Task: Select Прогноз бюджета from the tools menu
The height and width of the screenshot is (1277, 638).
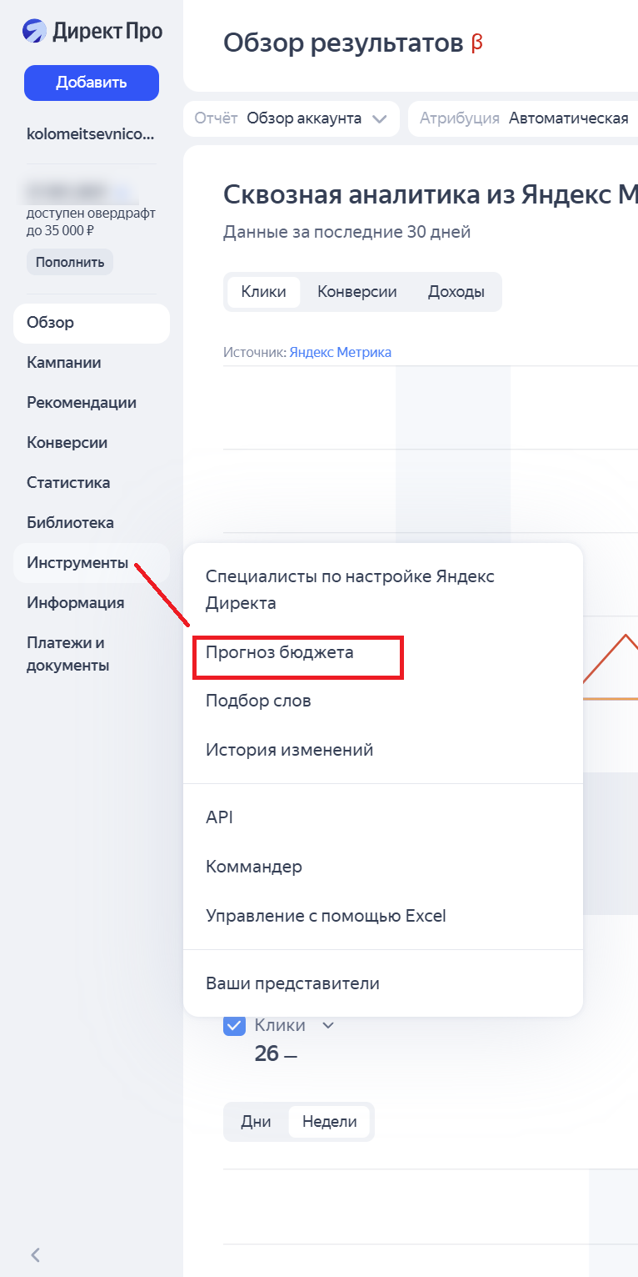Action: pyautogui.click(x=280, y=653)
